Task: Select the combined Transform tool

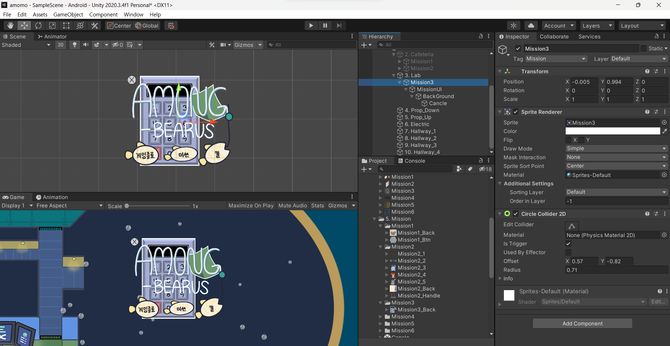Action: tap(80, 25)
